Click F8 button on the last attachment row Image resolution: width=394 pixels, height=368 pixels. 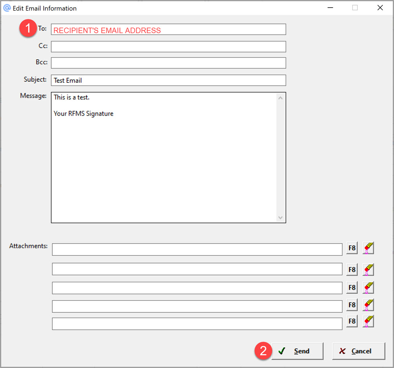[x=352, y=321]
